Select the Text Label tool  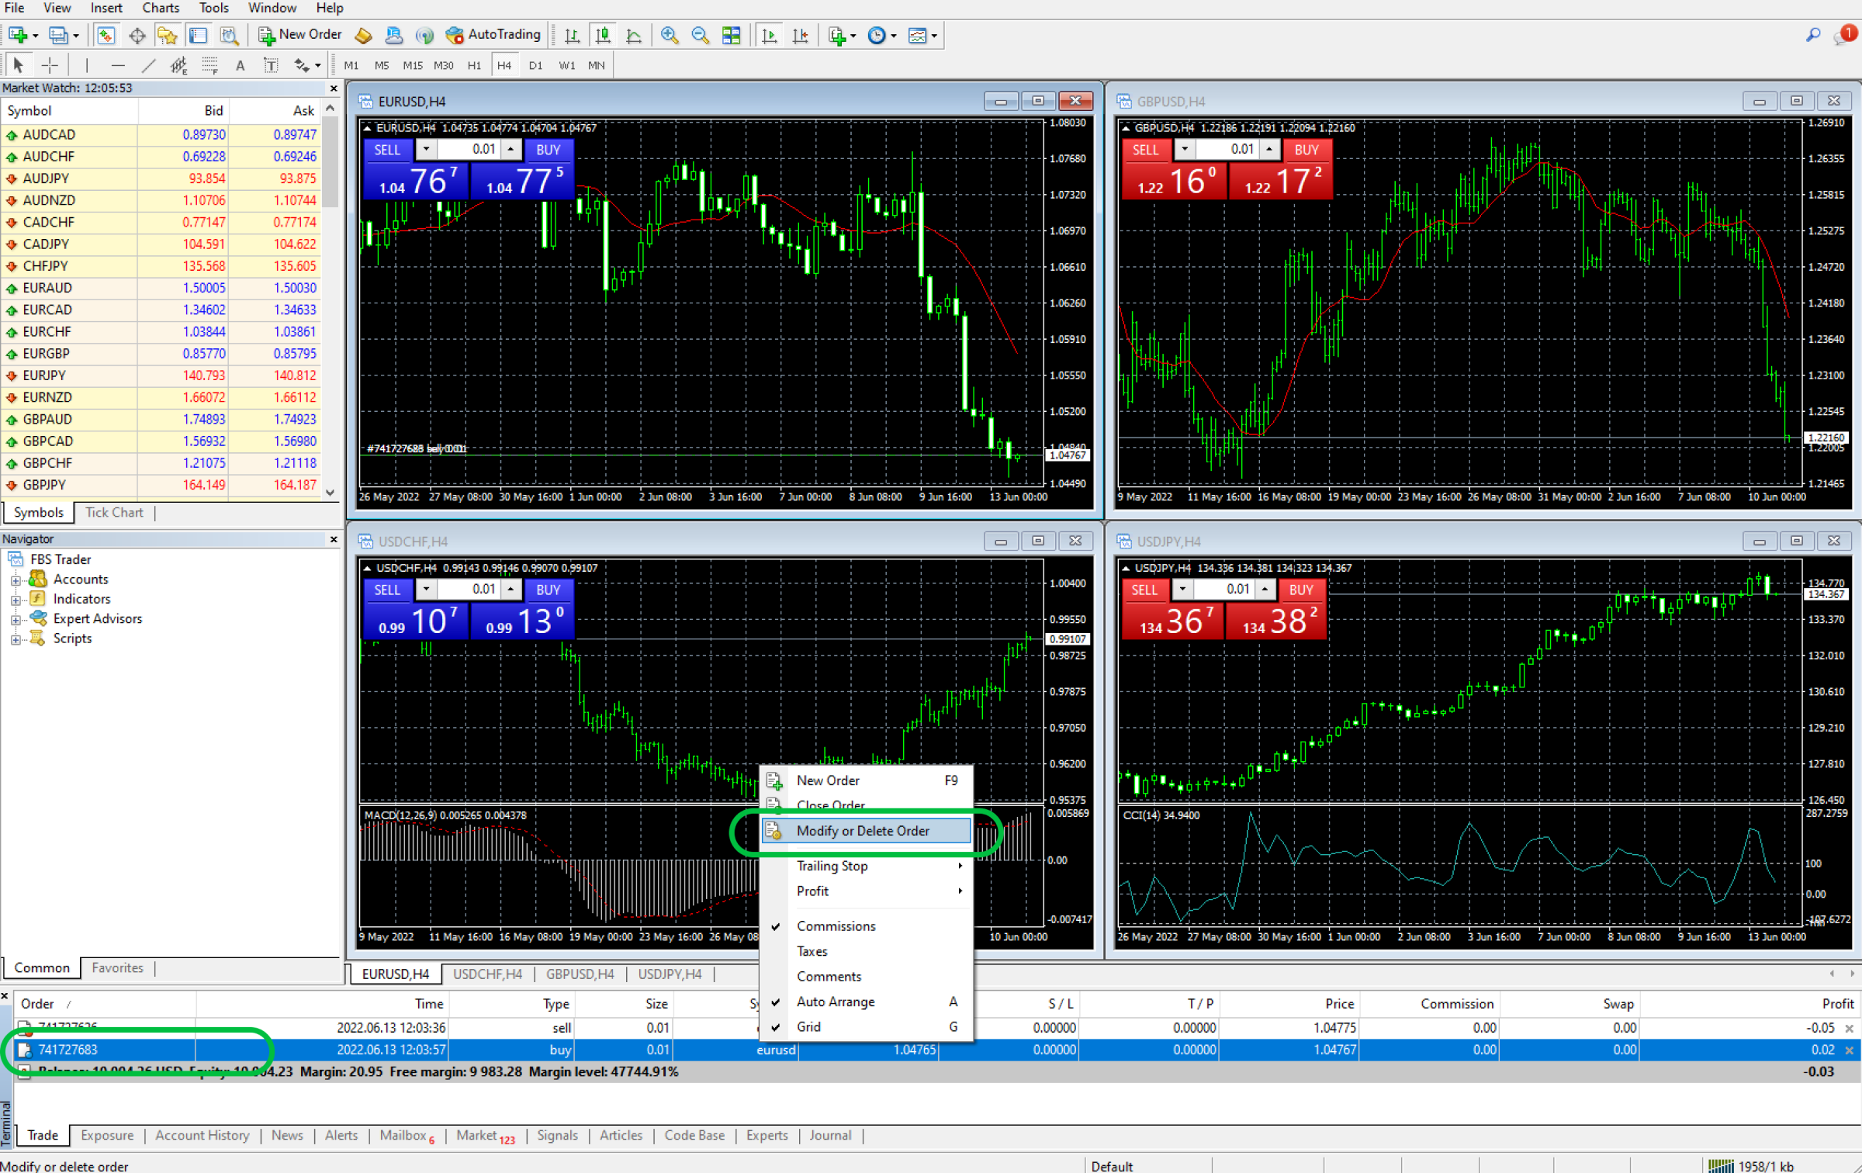click(271, 65)
